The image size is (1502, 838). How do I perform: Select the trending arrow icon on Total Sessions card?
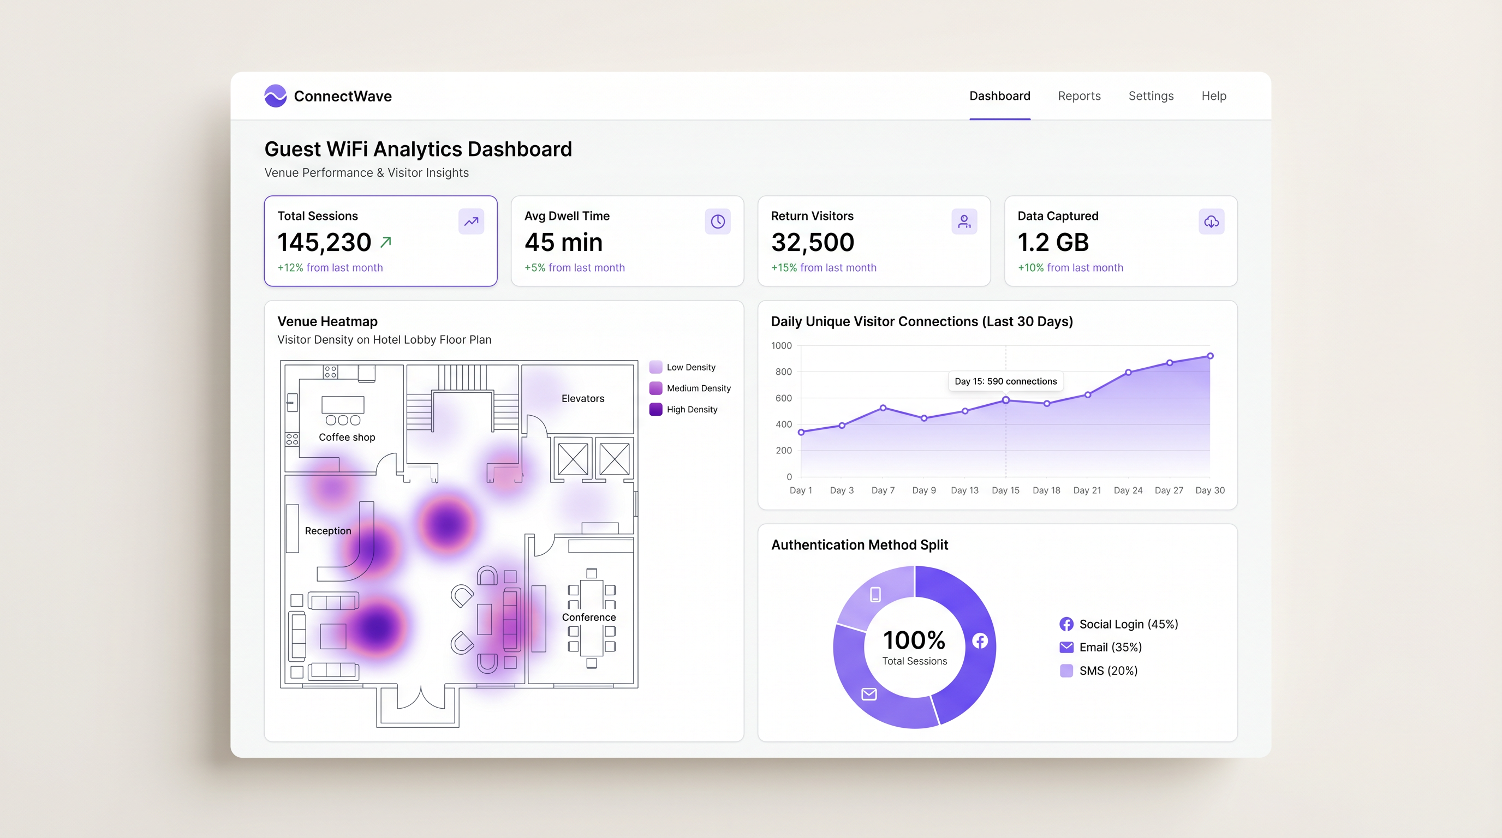471,222
